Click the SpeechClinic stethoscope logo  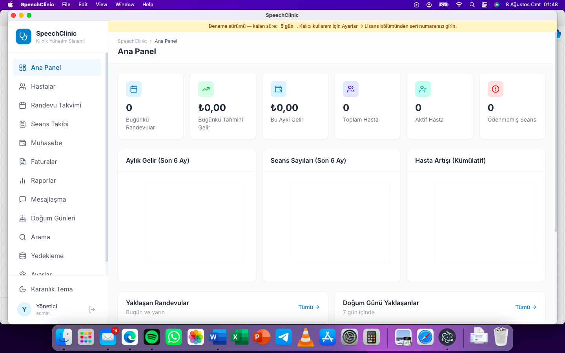point(24,36)
